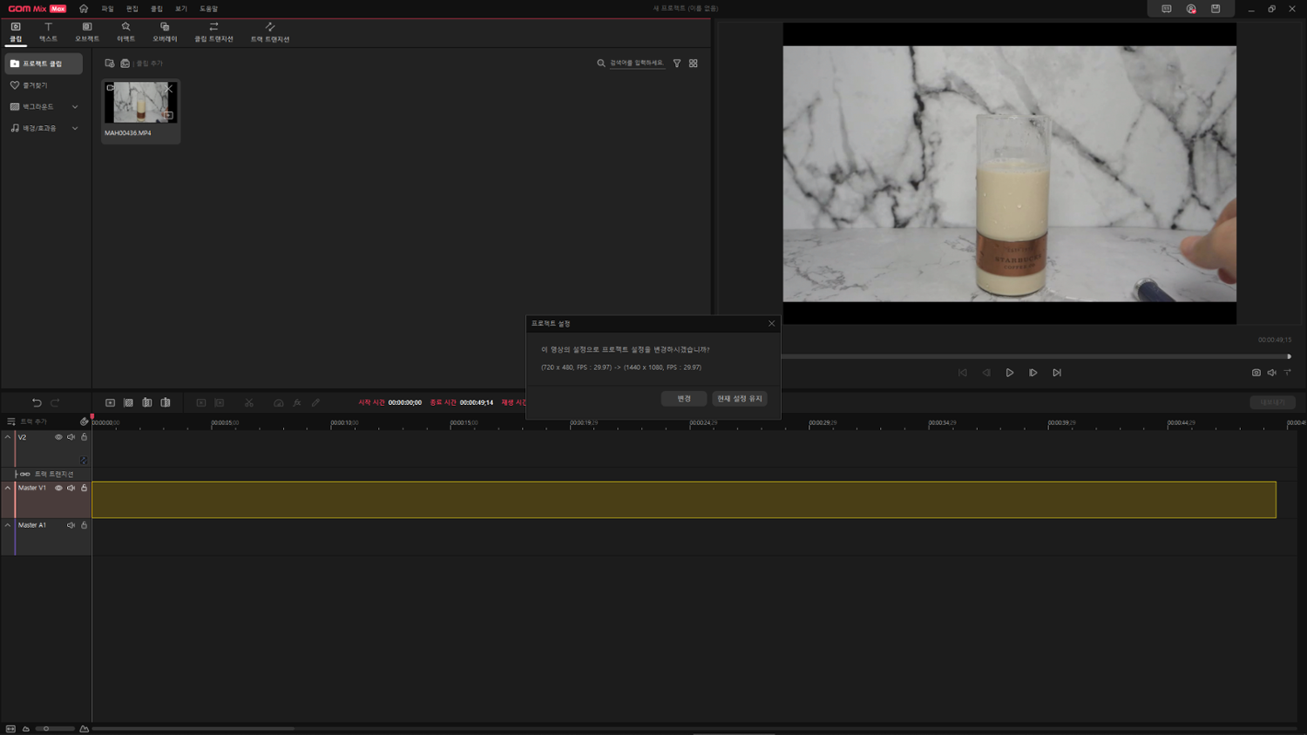Click the 트랙 트랜지션 link row
This screenshot has height=735, width=1307.
(x=46, y=474)
